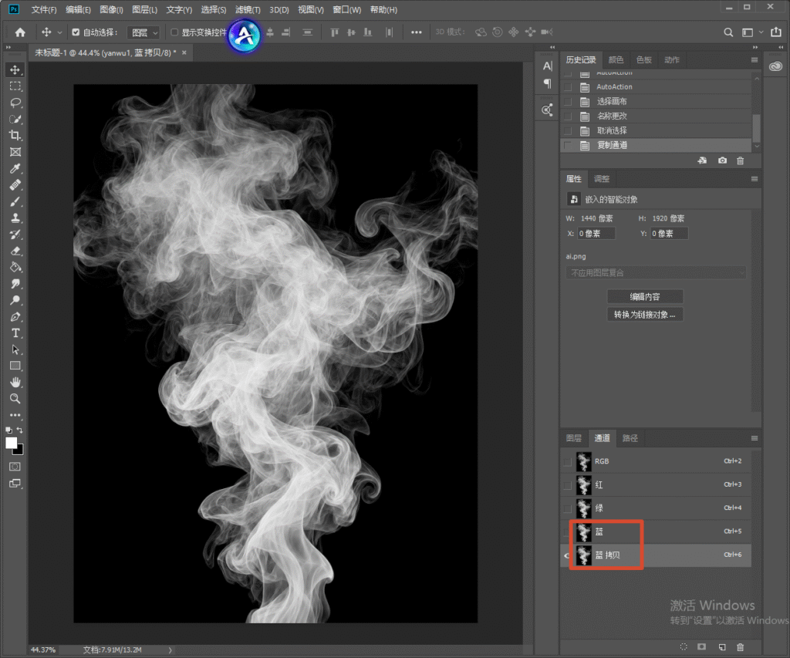Save selection as channel icon
The height and width of the screenshot is (658, 790).
pyautogui.click(x=701, y=647)
